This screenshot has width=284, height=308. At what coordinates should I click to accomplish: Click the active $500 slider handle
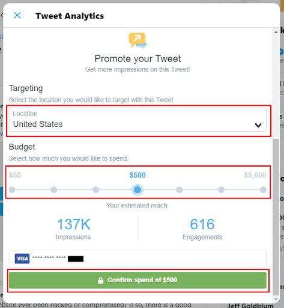click(x=137, y=189)
